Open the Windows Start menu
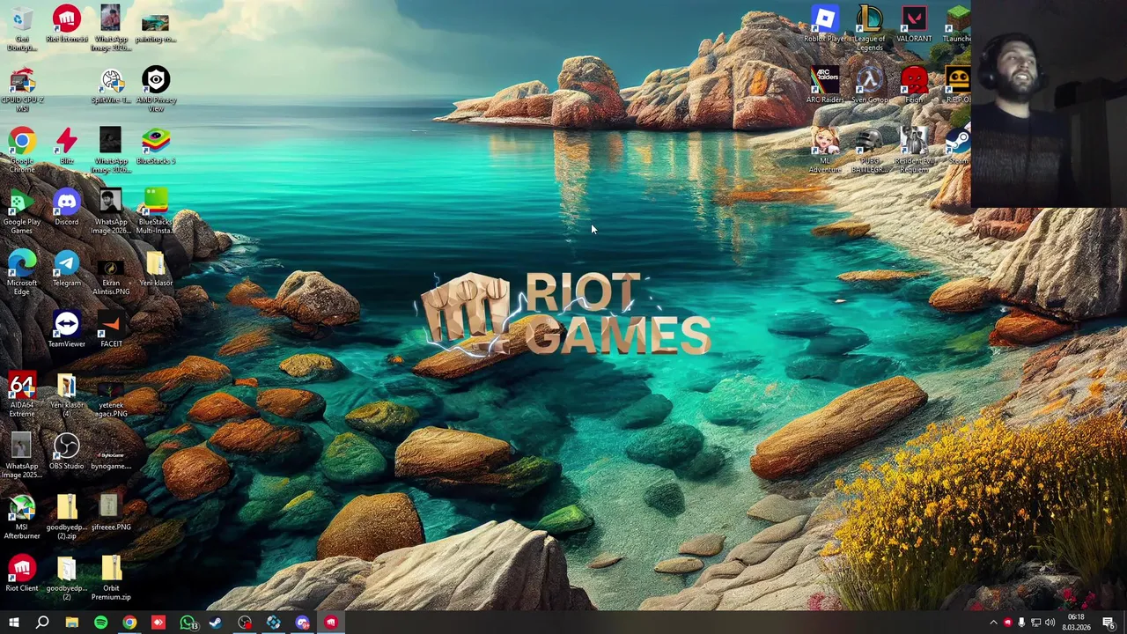1127x634 pixels. tap(13, 623)
